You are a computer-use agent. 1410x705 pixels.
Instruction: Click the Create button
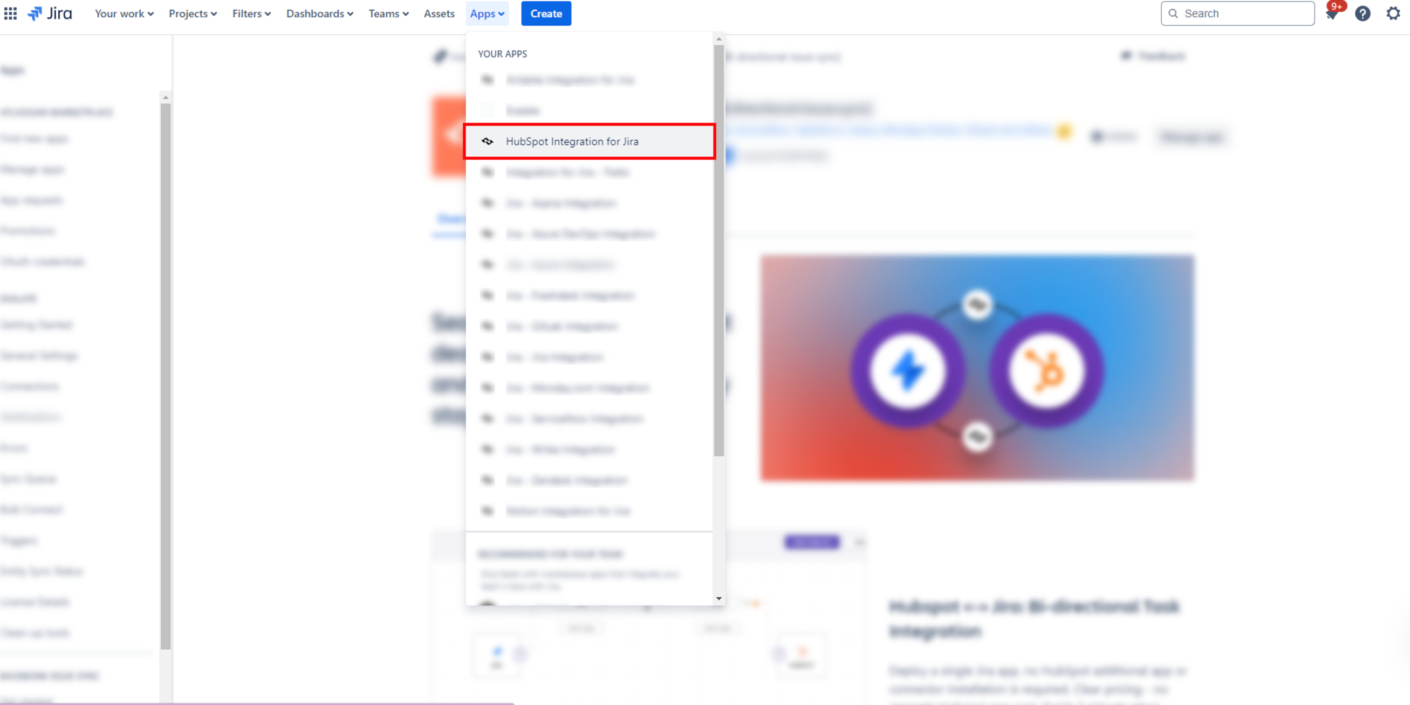tap(546, 13)
